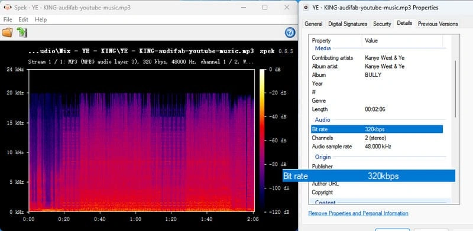Click the spectrogram at the 1:00 mark

coord(135,140)
